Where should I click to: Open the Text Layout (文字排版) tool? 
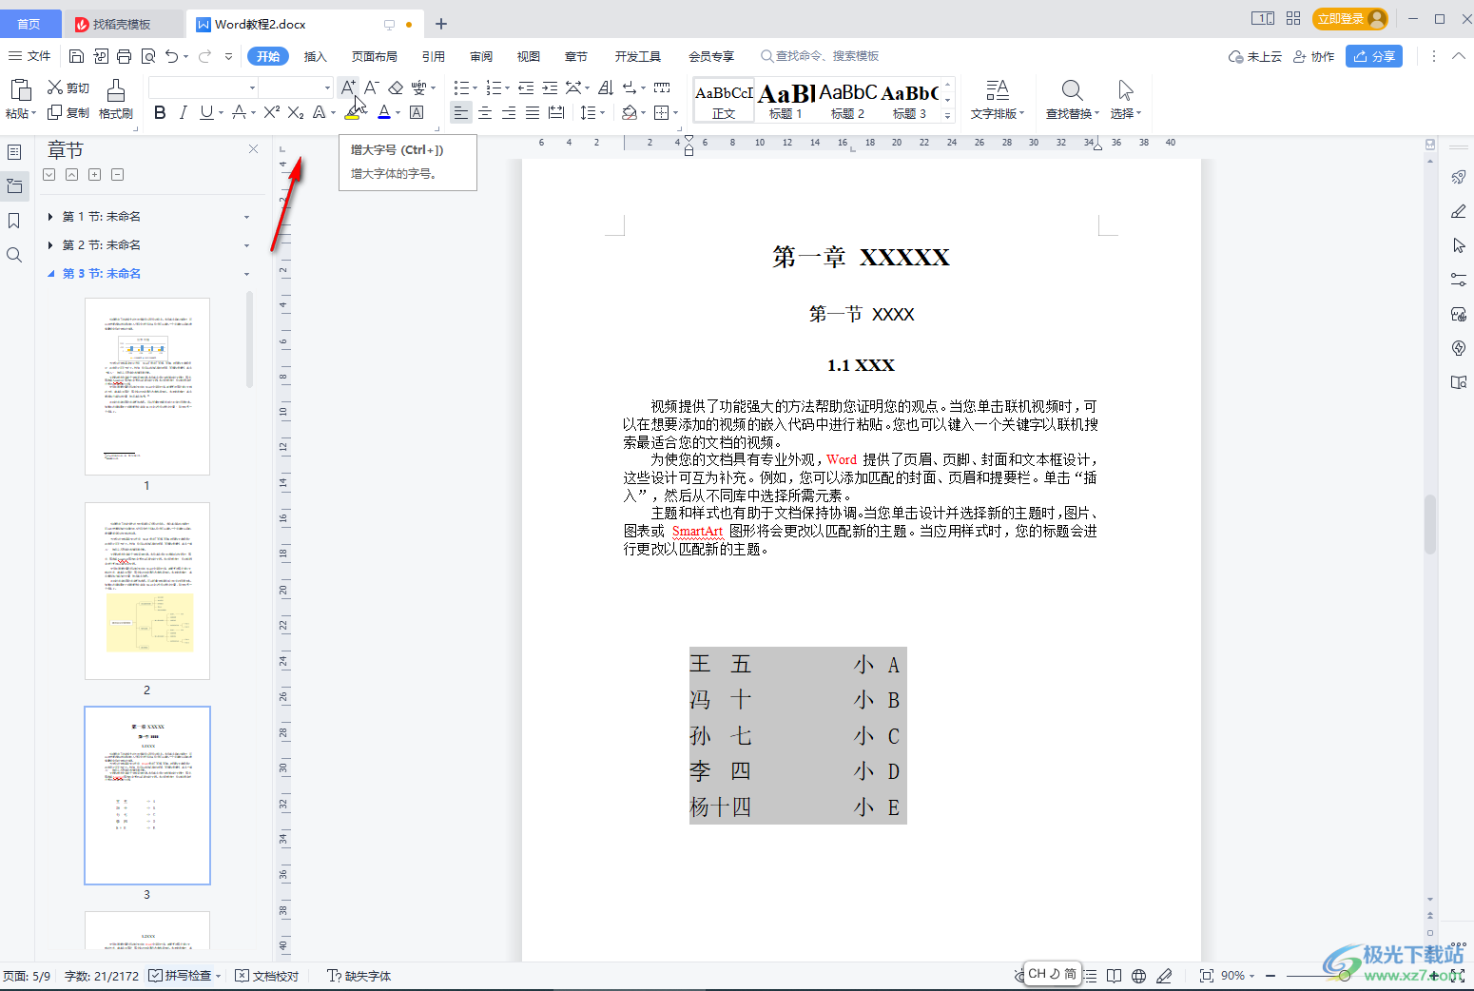(998, 100)
